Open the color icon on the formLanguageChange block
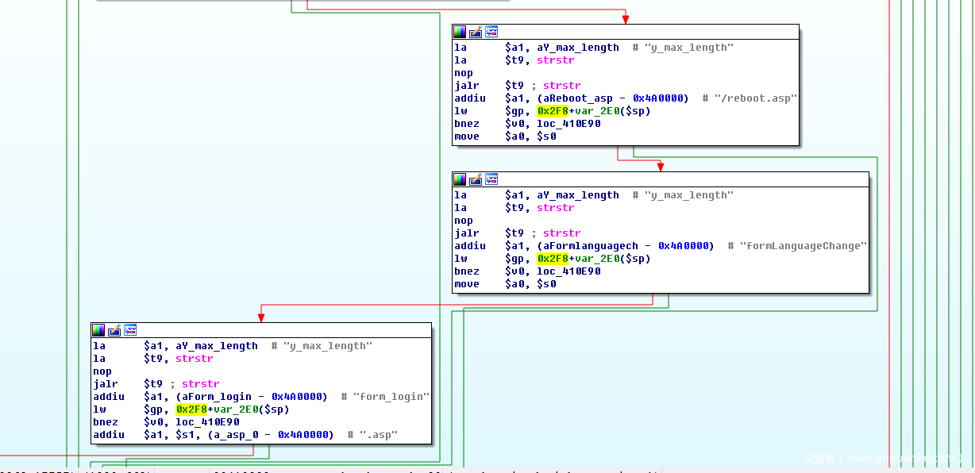Screen dimensions: 975x473 (460, 179)
